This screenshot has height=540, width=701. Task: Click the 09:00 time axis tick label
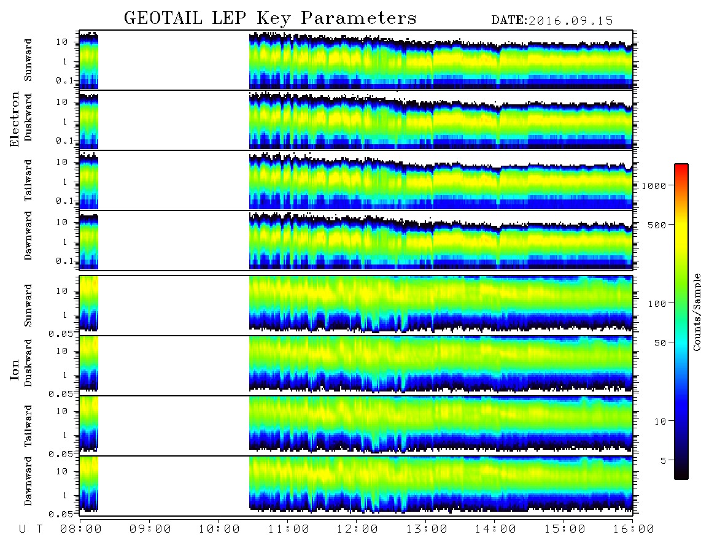coord(150,530)
